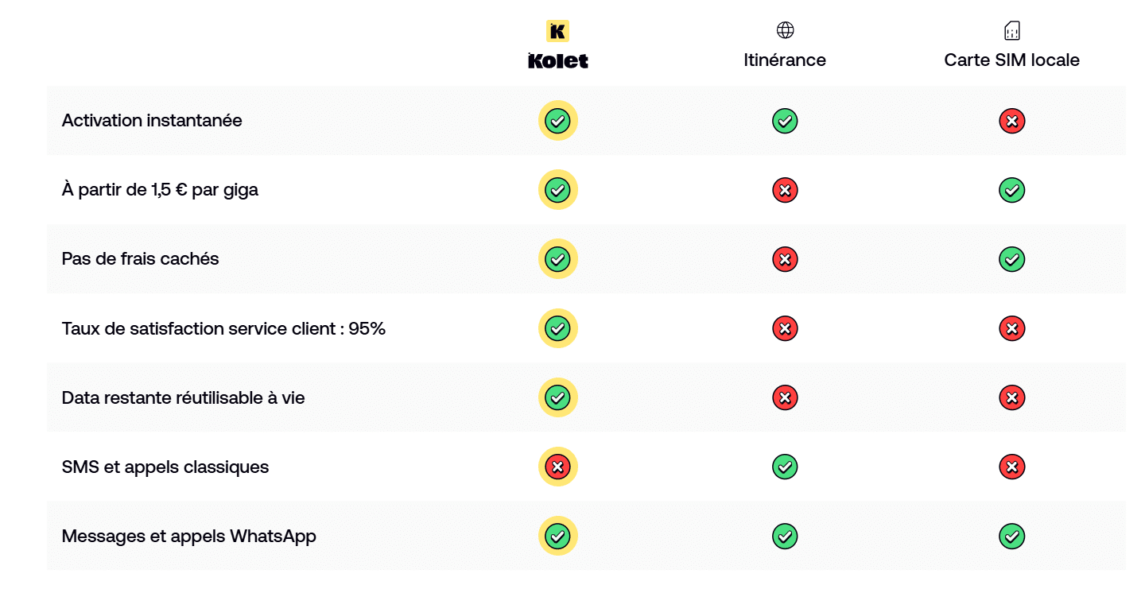Click Carte SIM locale red cross for Activation instantanée
Image resolution: width=1145 pixels, height=589 pixels.
click(1011, 121)
